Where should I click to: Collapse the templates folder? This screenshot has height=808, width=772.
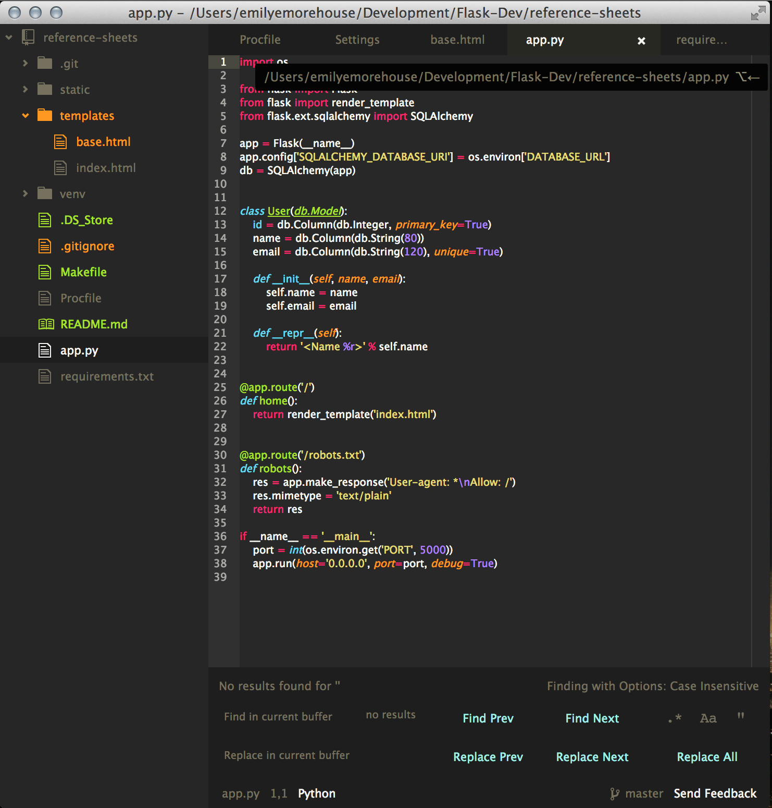pos(26,115)
